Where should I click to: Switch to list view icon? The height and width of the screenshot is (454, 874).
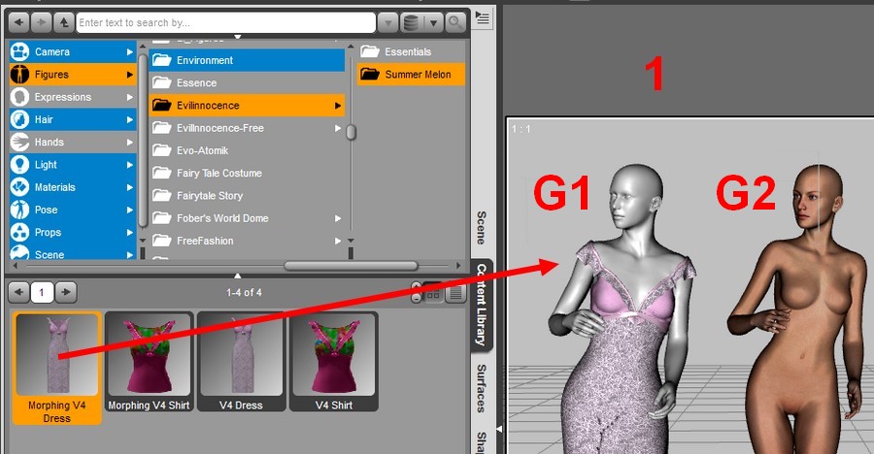[455, 293]
